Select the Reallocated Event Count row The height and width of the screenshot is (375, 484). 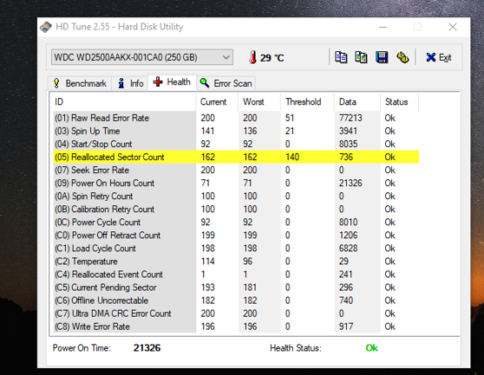coord(236,275)
